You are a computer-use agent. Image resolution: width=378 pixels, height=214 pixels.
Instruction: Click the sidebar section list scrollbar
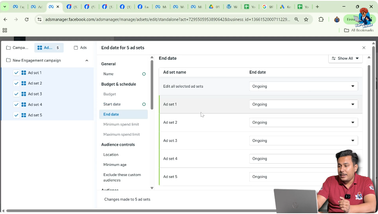coord(152,85)
